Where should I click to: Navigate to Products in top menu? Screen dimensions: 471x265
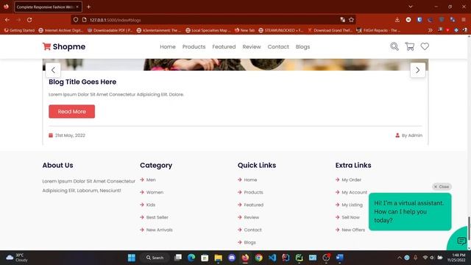coord(194,47)
